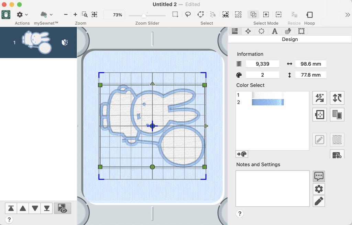Select white thread color 1
The height and width of the screenshot is (225, 352).
pos(268,95)
